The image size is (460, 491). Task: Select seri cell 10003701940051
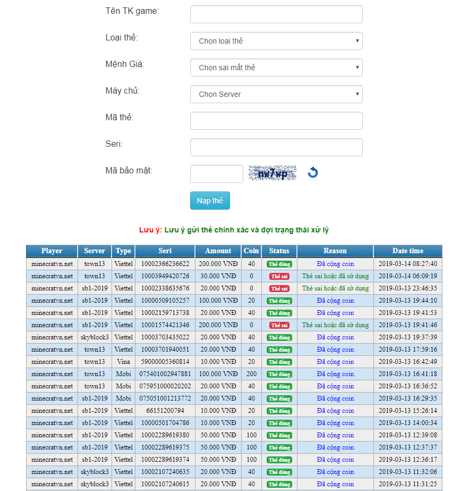[x=165, y=349]
